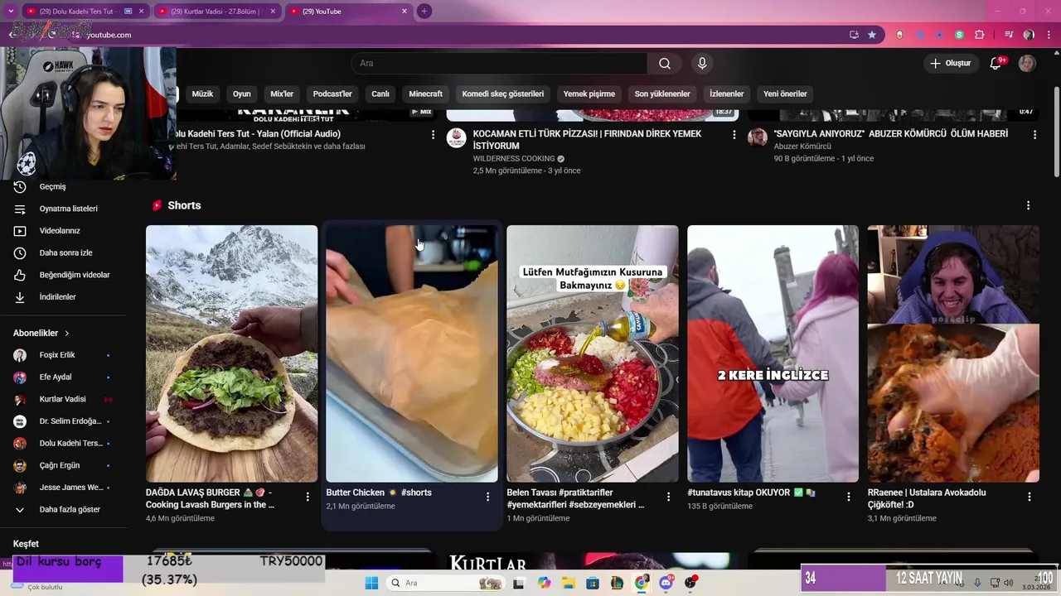Click the Windows Start button
Viewport: 1061px width, 596px height.
tap(371, 583)
